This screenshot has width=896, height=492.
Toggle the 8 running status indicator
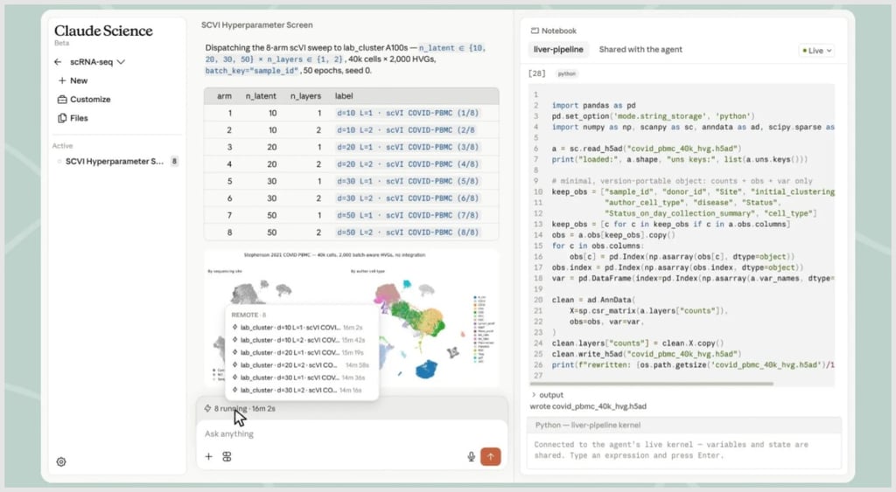coord(240,409)
